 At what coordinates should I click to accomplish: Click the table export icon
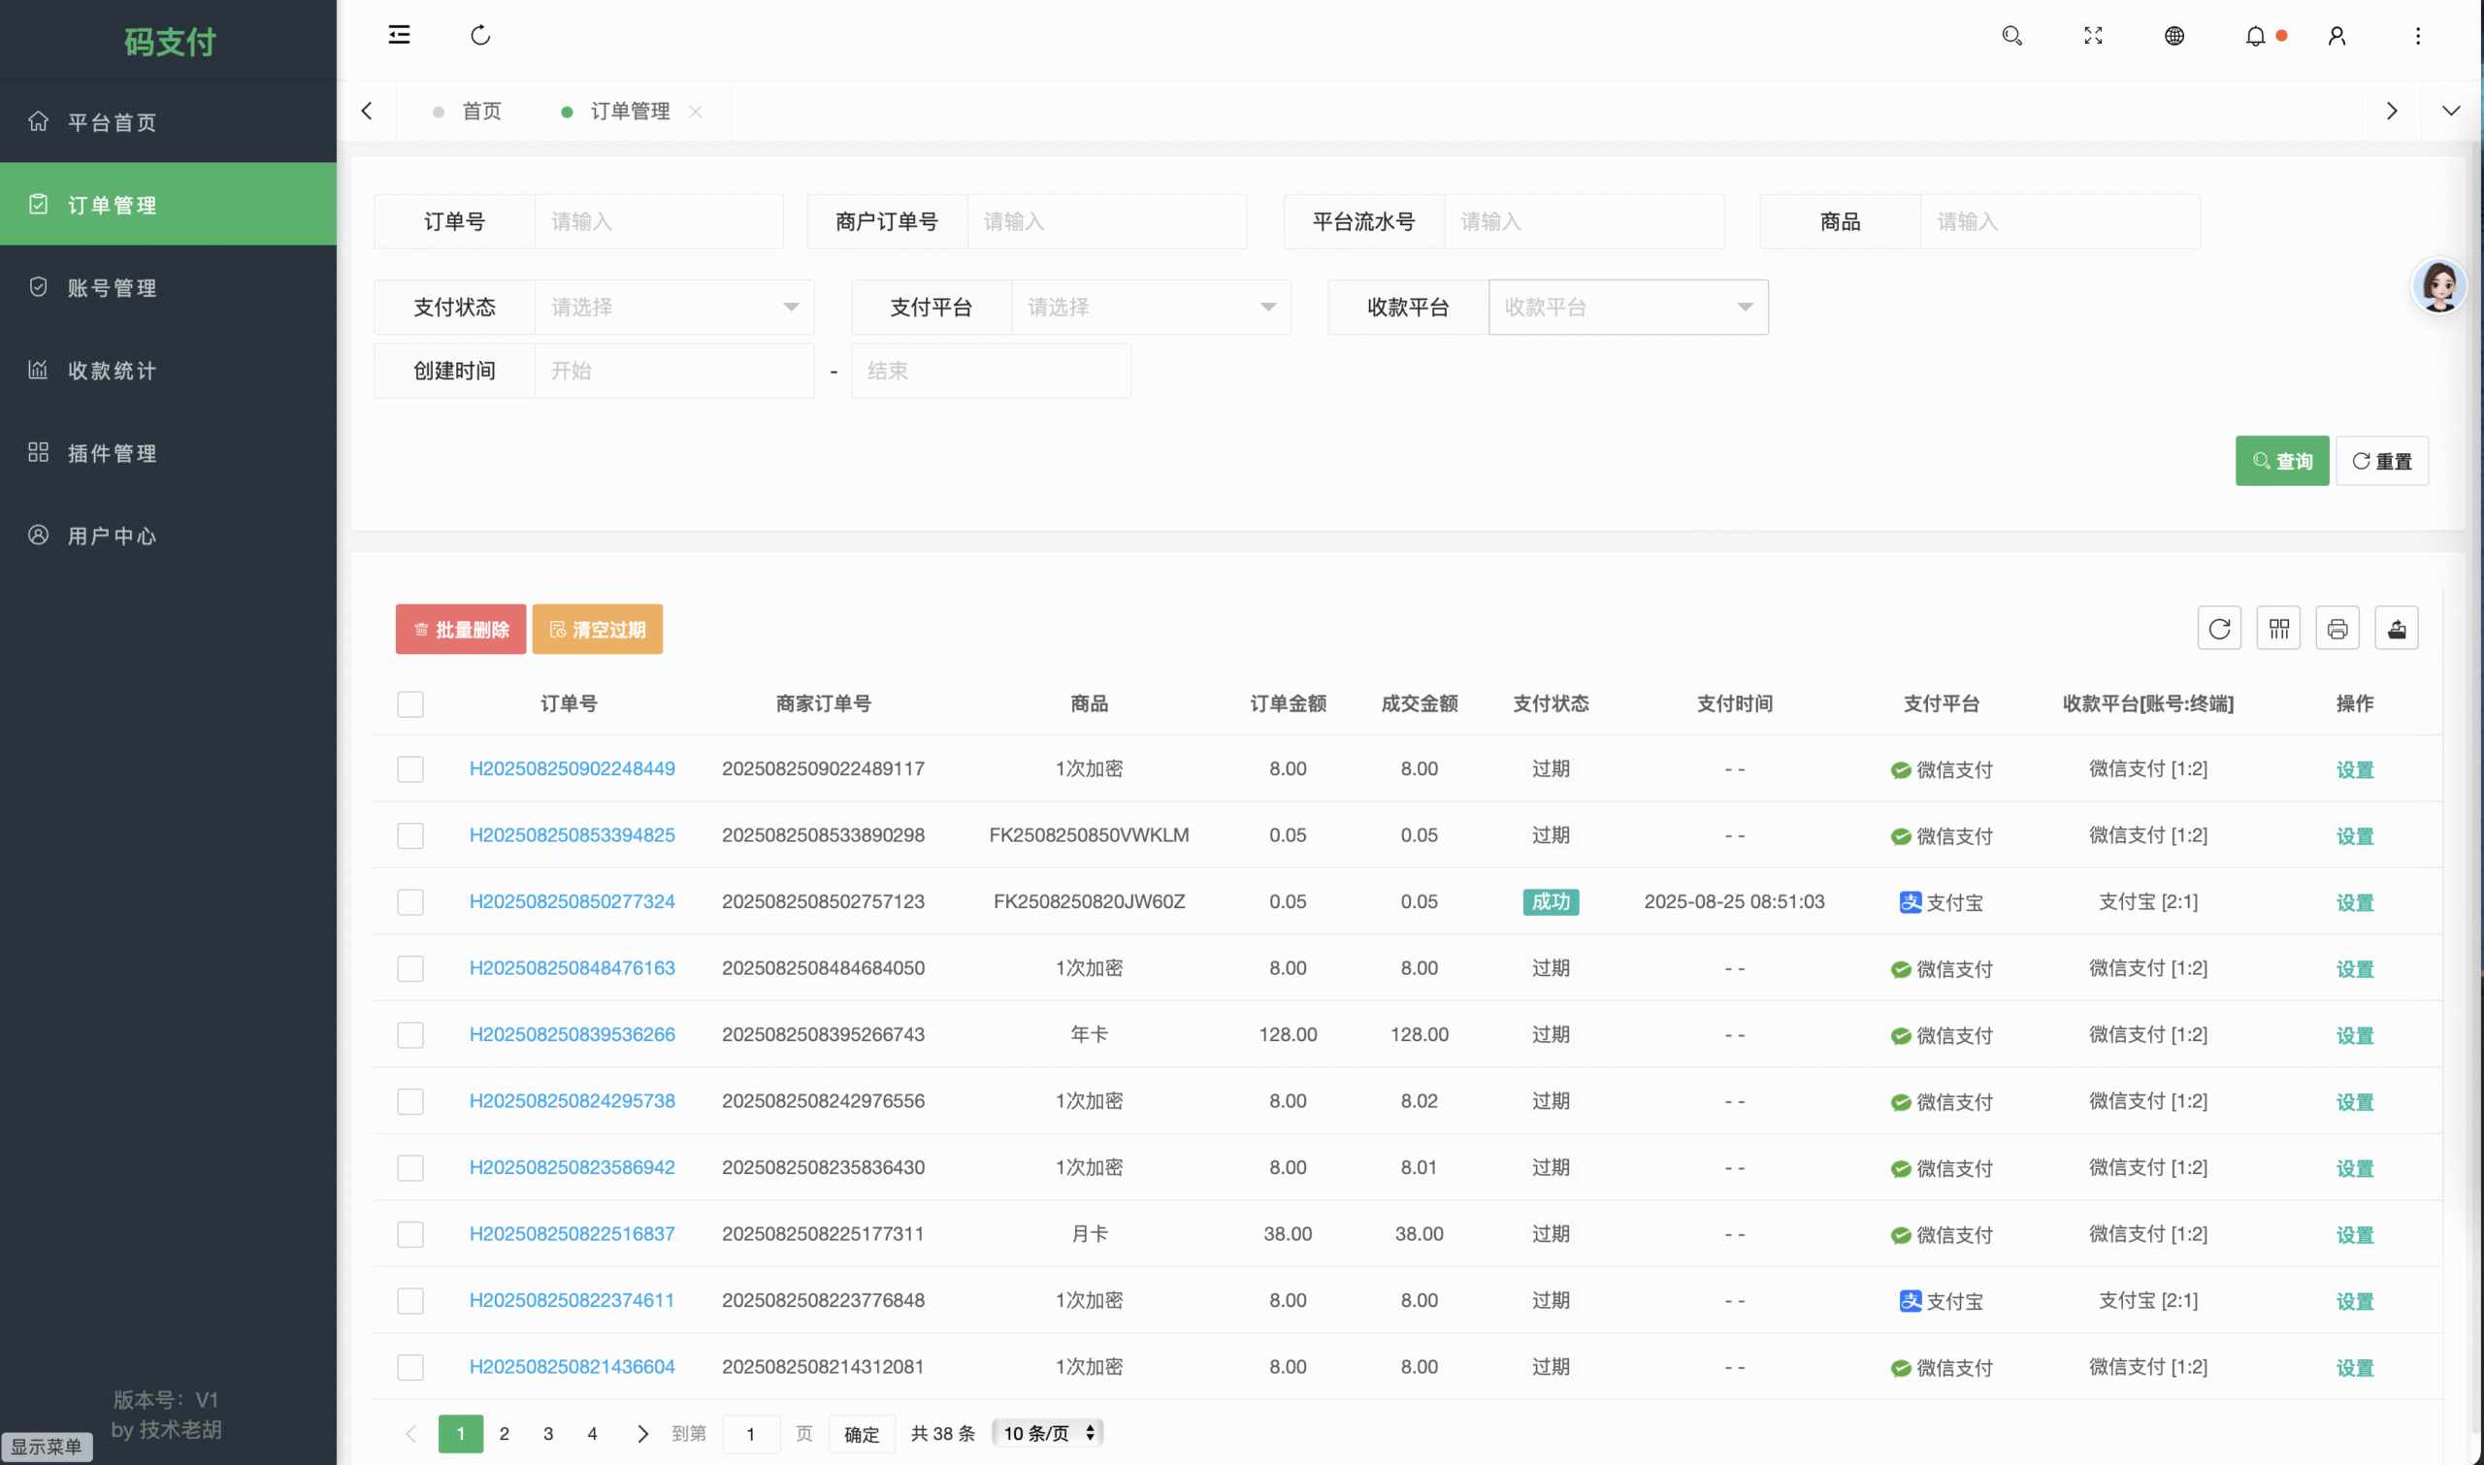2395,629
